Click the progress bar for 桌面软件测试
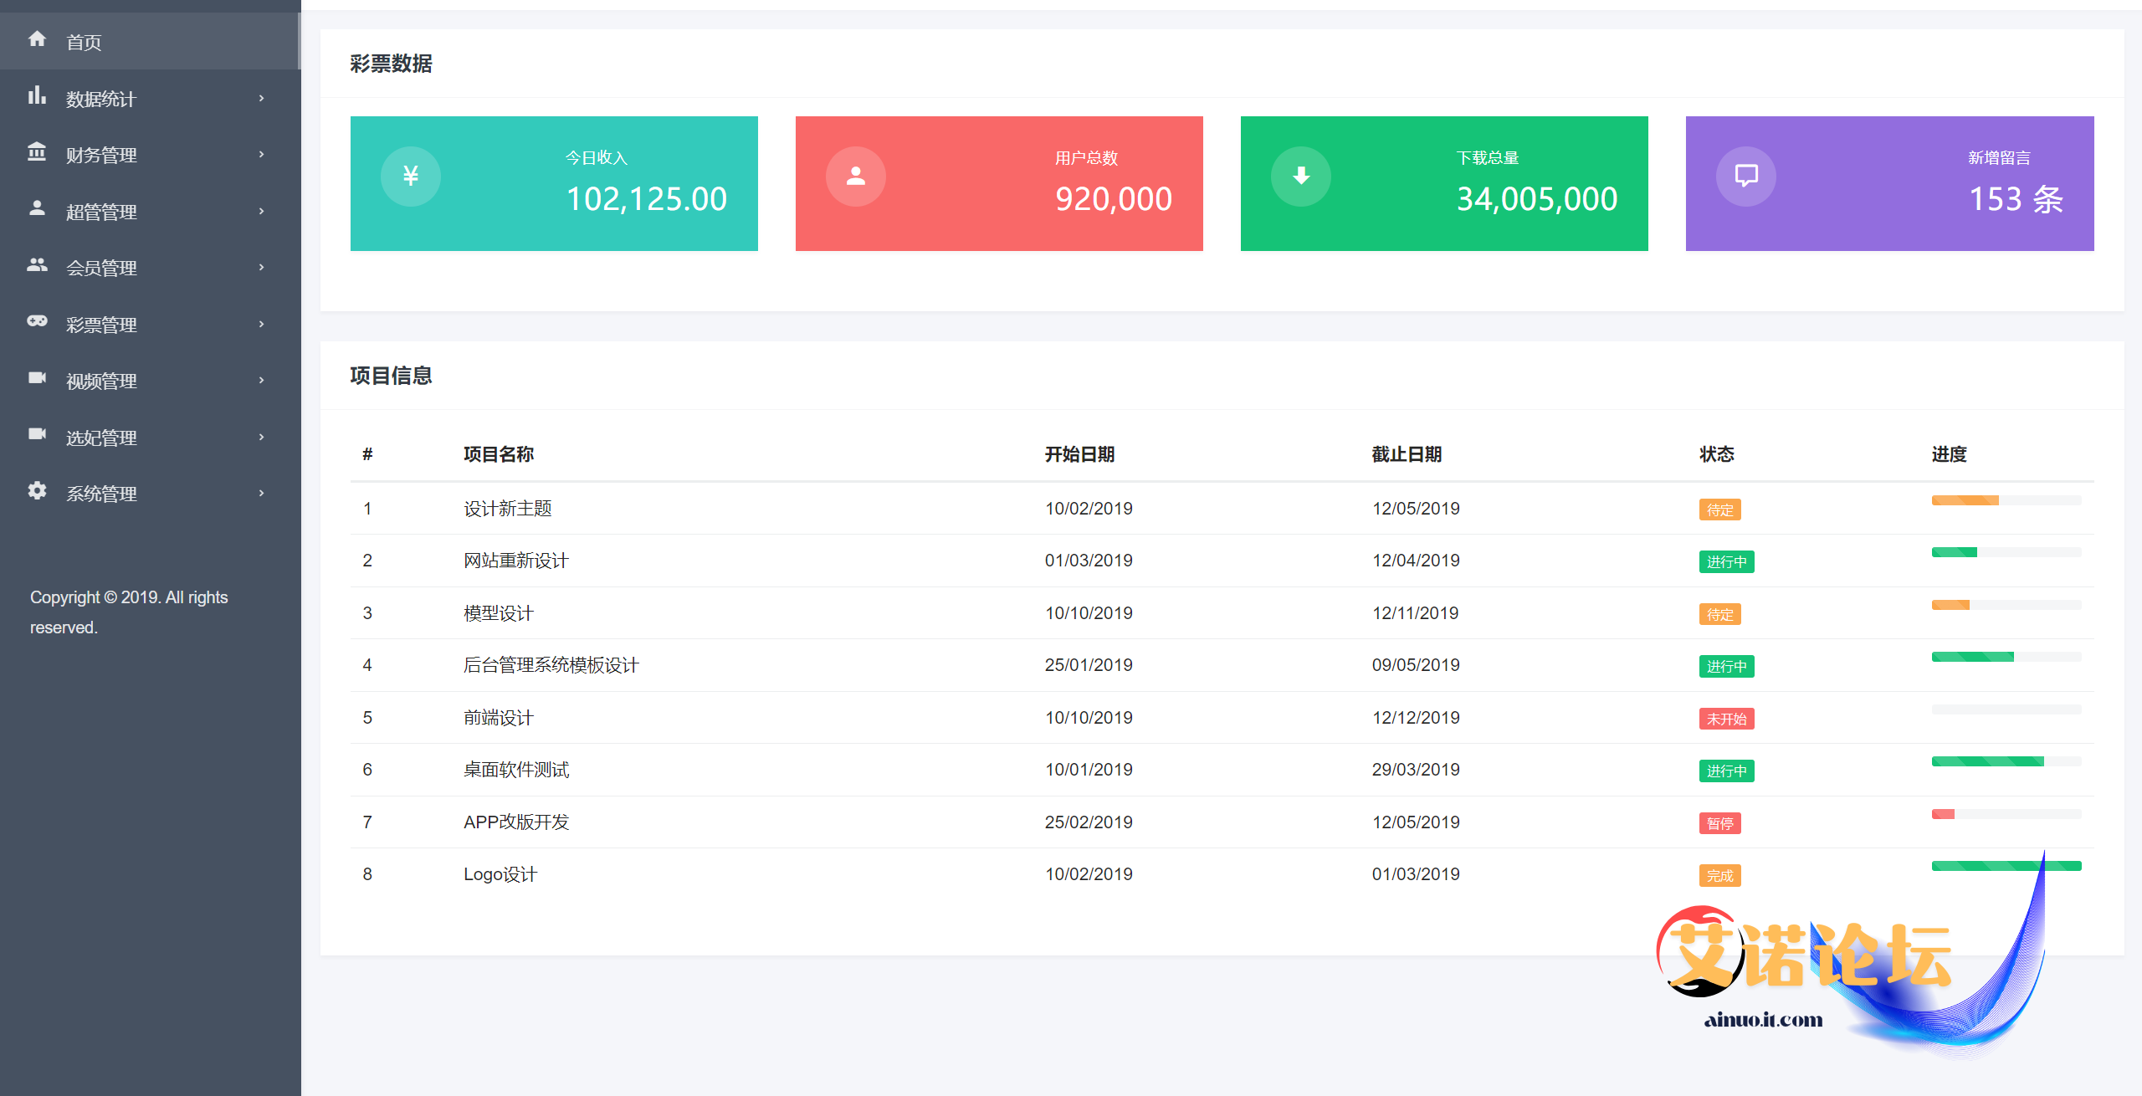 point(2006,761)
